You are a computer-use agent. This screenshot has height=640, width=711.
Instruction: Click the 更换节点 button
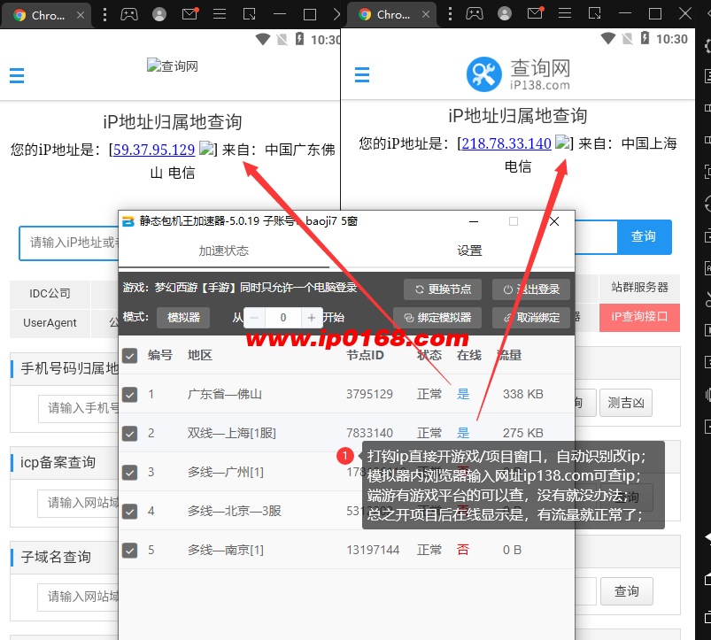click(443, 289)
